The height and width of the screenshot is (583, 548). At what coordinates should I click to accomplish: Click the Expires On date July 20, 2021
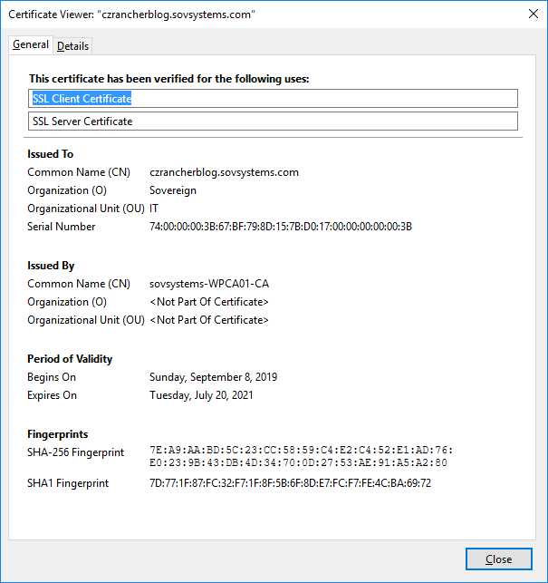click(x=201, y=395)
